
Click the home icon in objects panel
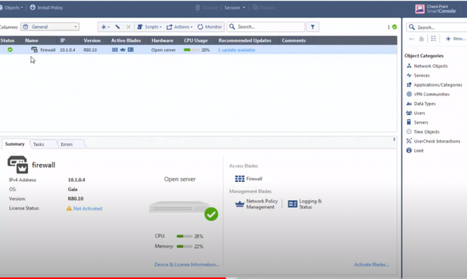coord(422,39)
